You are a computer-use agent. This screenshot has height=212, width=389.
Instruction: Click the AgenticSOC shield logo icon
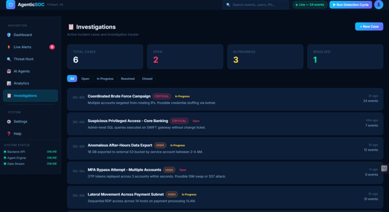[11, 4]
